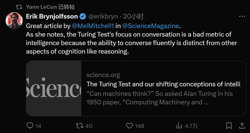Open the @MelMitchell1 mention link
The width and height of the screenshot is (250, 133).
93,26
